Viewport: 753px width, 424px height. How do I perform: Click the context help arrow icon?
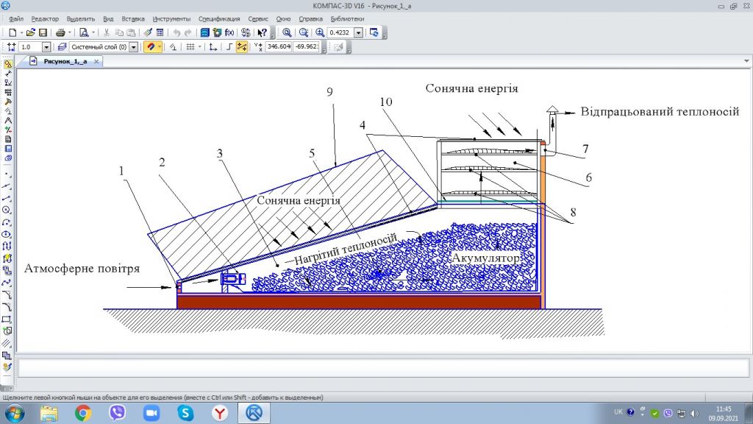[x=263, y=32]
